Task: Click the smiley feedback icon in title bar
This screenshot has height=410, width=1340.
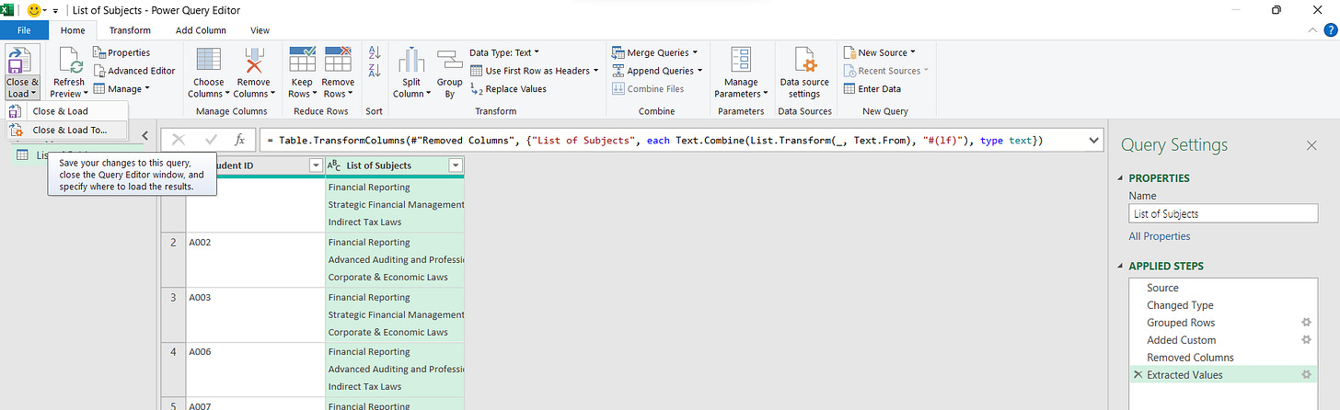Action: 34,10
